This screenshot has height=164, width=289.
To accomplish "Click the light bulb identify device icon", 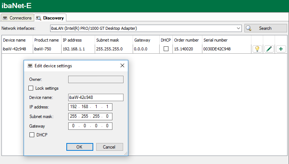I will [257, 49].
